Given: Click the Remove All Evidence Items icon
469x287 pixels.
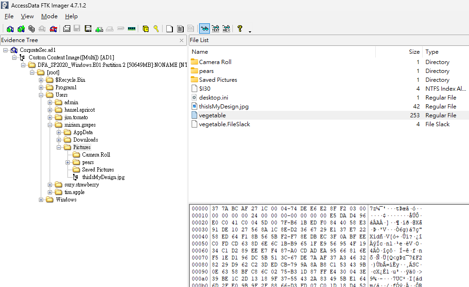Looking at the screenshot, I should click(x=53, y=29).
